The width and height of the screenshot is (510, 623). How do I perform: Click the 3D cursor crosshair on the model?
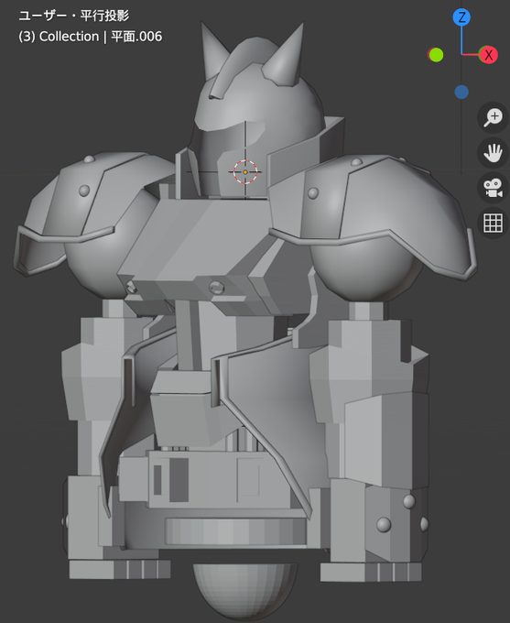coord(245,172)
